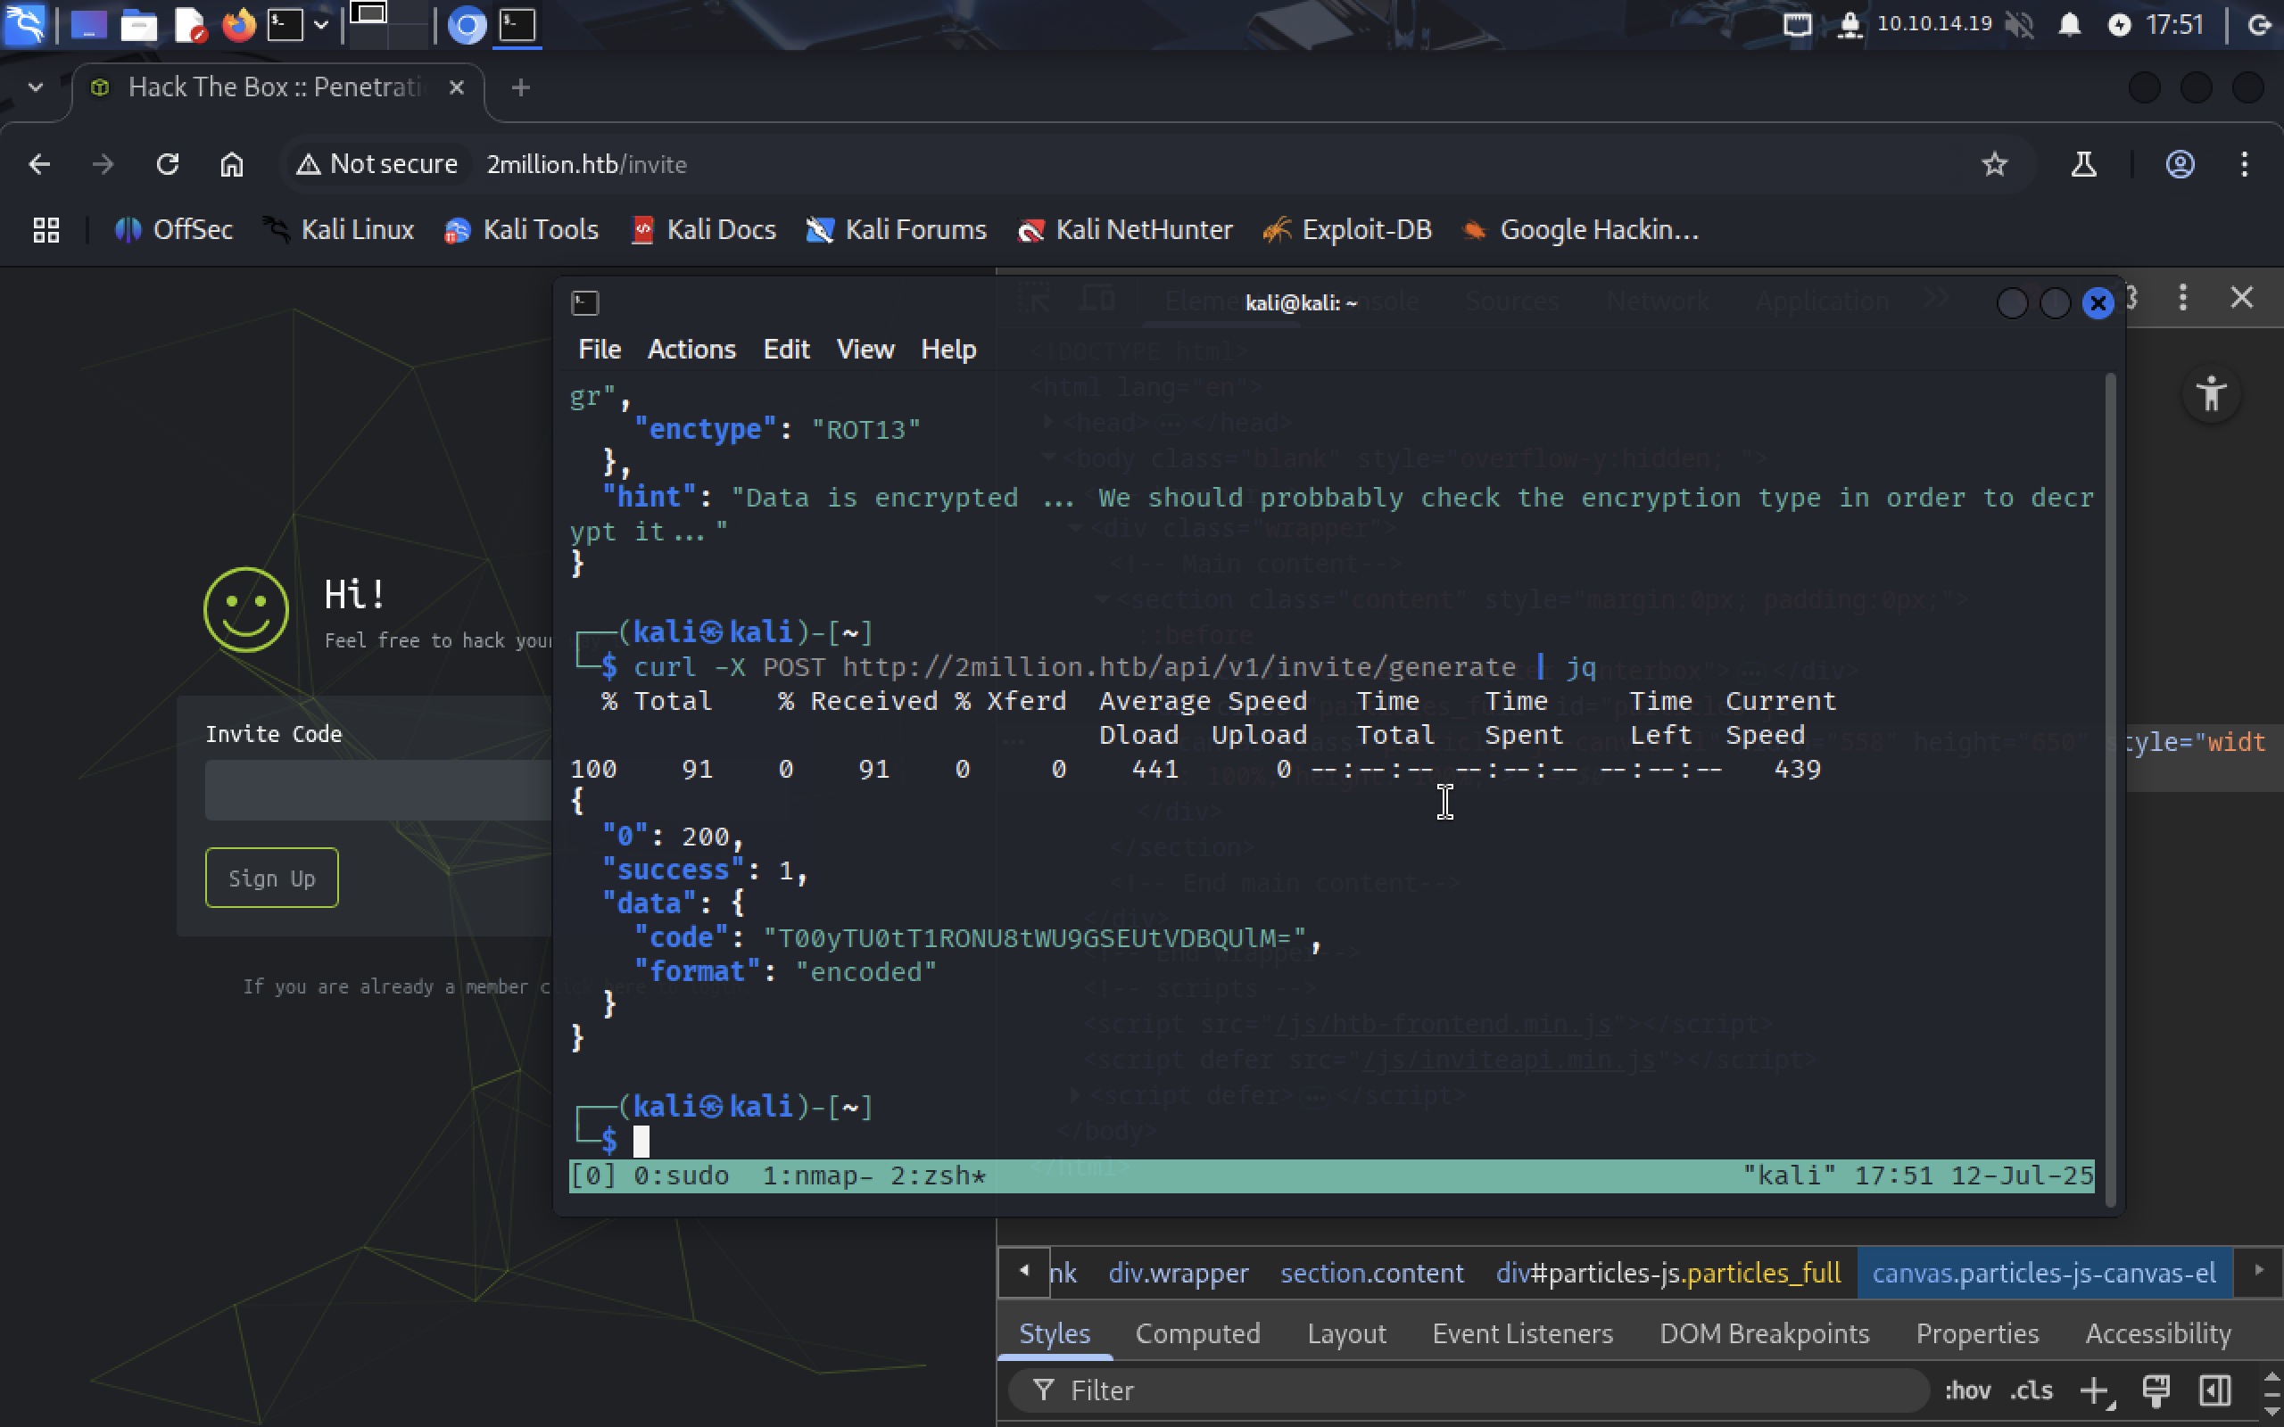Image resolution: width=2284 pixels, height=1427 pixels.
Task: Open the text editor launcher in the panel
Action: point(190,25)
